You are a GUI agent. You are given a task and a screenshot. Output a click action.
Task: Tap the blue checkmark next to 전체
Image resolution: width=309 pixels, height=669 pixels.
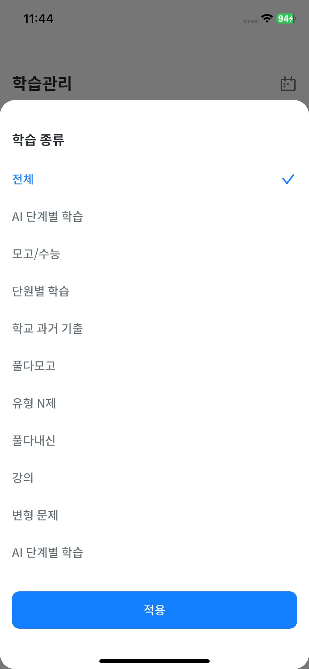[288, 179]
